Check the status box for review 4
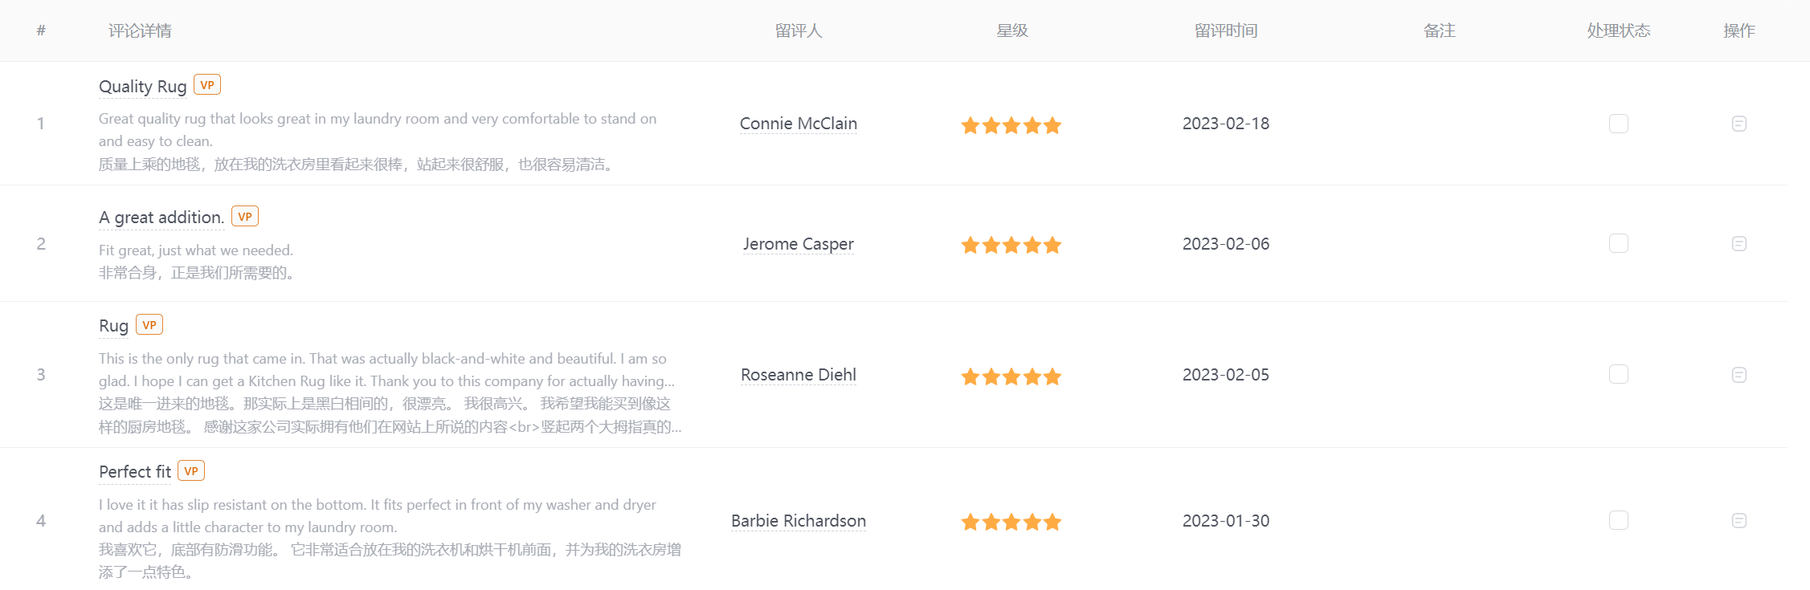This screenshot has height=590, width=1810. point(1619,520)
